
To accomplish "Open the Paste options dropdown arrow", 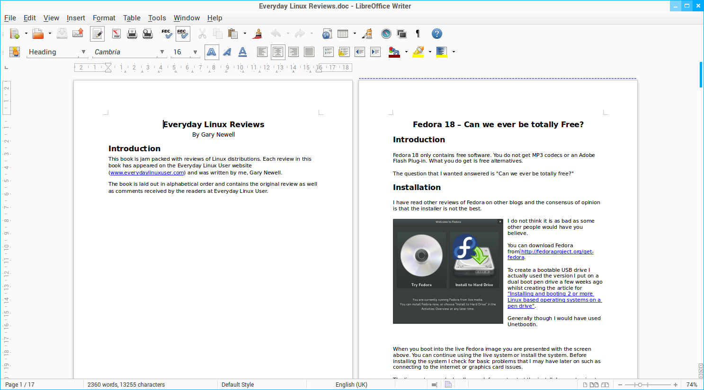I will pyautogui.click(x=245, y=34).
